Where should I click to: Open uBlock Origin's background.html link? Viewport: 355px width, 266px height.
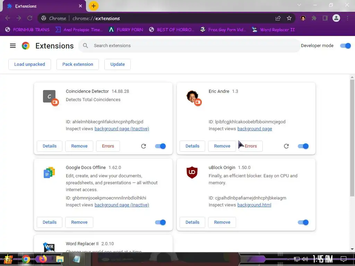pyautogui.click(x=254, y=205)
